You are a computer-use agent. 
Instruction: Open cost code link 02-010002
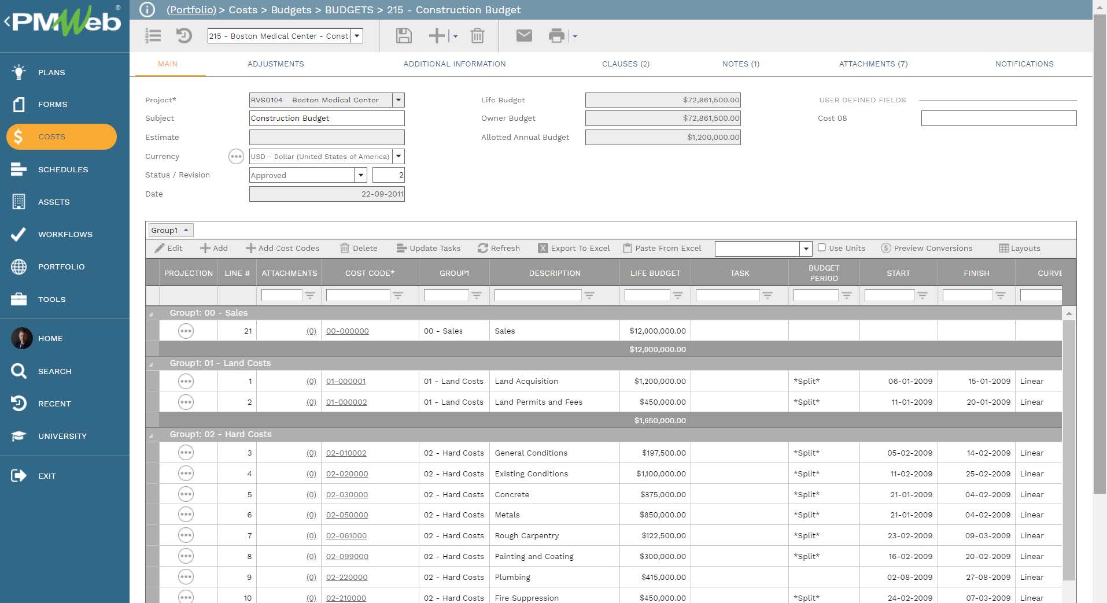pos(346,453)
